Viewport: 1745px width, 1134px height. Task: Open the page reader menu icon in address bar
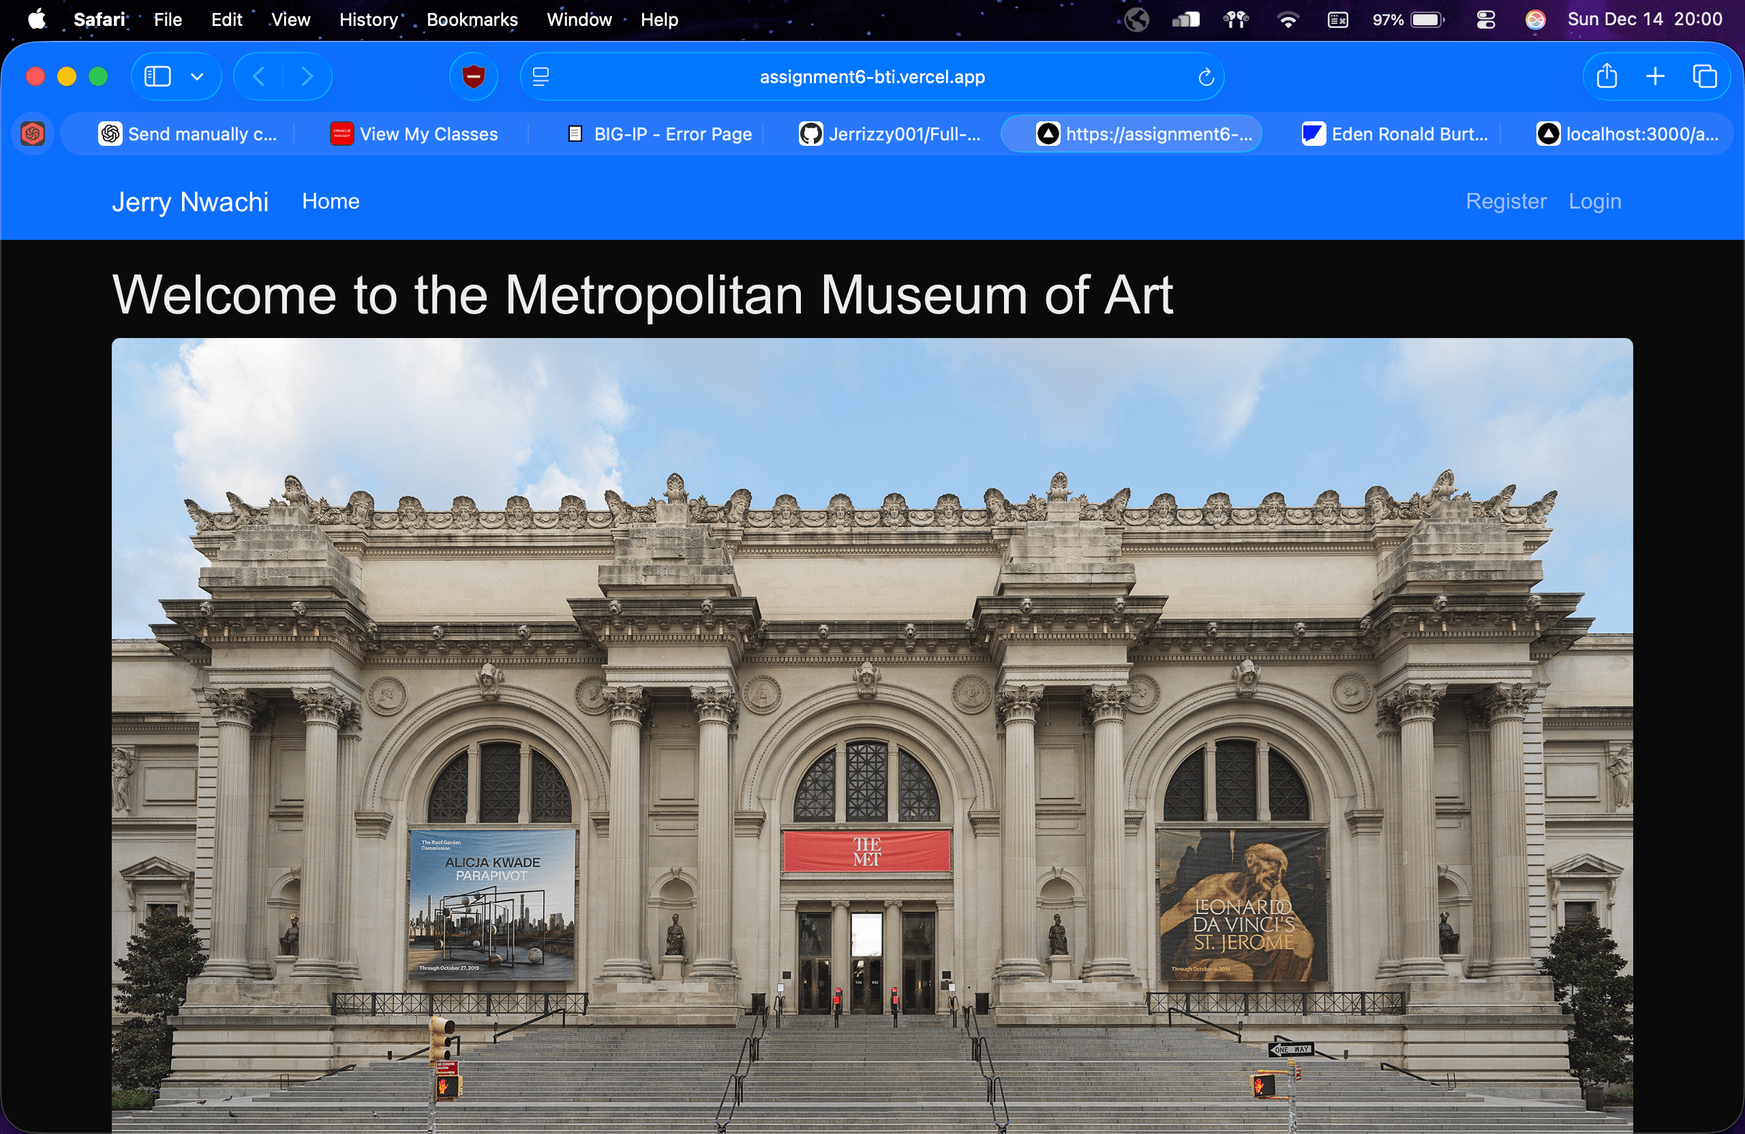click(541, 76)
